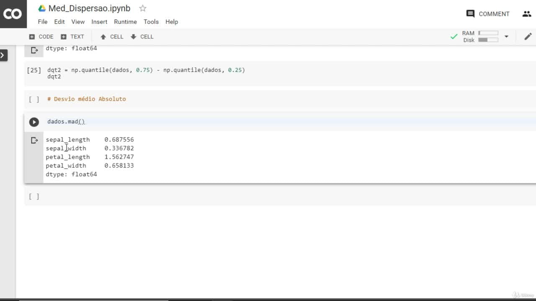Viewport: 536px width, 301px height.
Task: Click the Google Drive icon beside notebook title
Action: click(x=42, y=8)
